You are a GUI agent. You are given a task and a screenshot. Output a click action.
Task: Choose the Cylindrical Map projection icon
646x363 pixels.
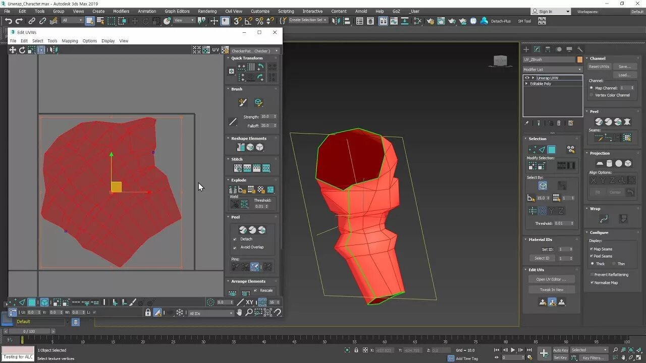609,163
